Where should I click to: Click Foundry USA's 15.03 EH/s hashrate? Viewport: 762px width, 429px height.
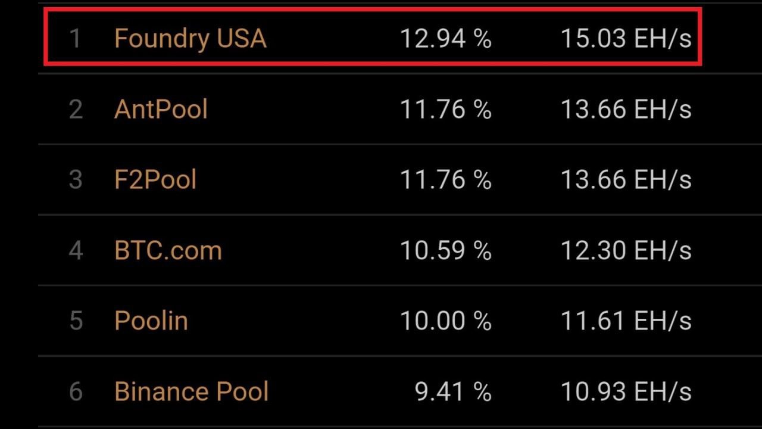click(x=626, y=39)
